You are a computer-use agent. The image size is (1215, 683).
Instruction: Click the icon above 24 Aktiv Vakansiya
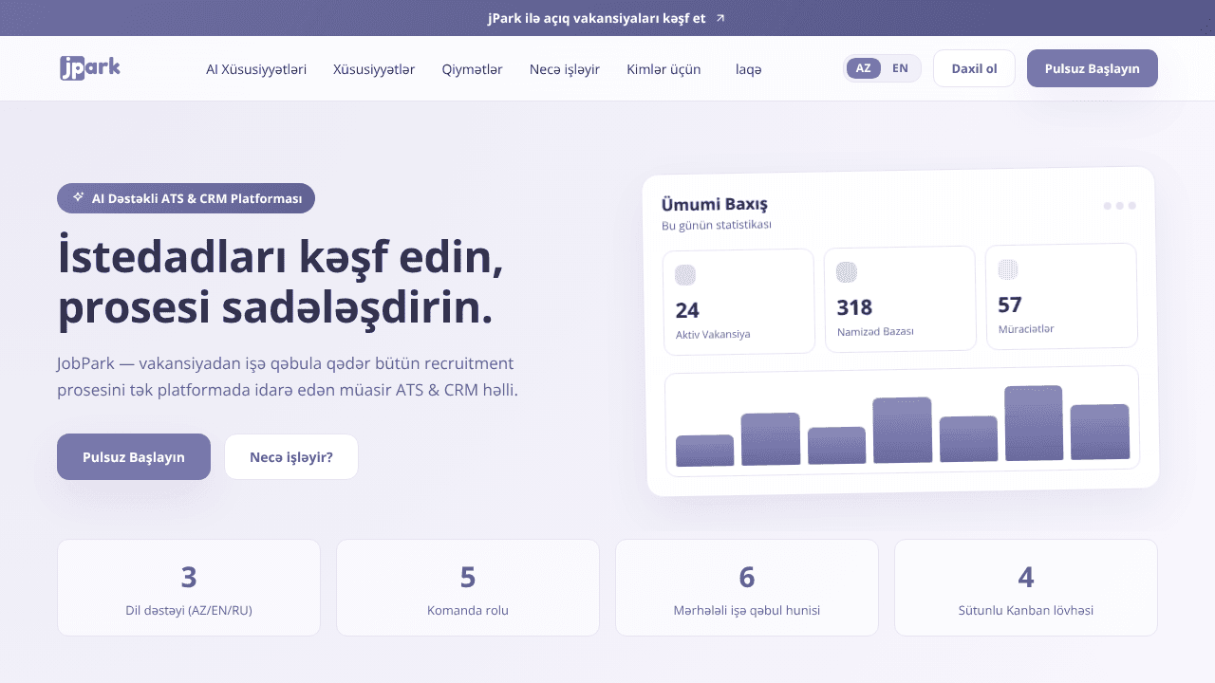[x=685, y=275]
